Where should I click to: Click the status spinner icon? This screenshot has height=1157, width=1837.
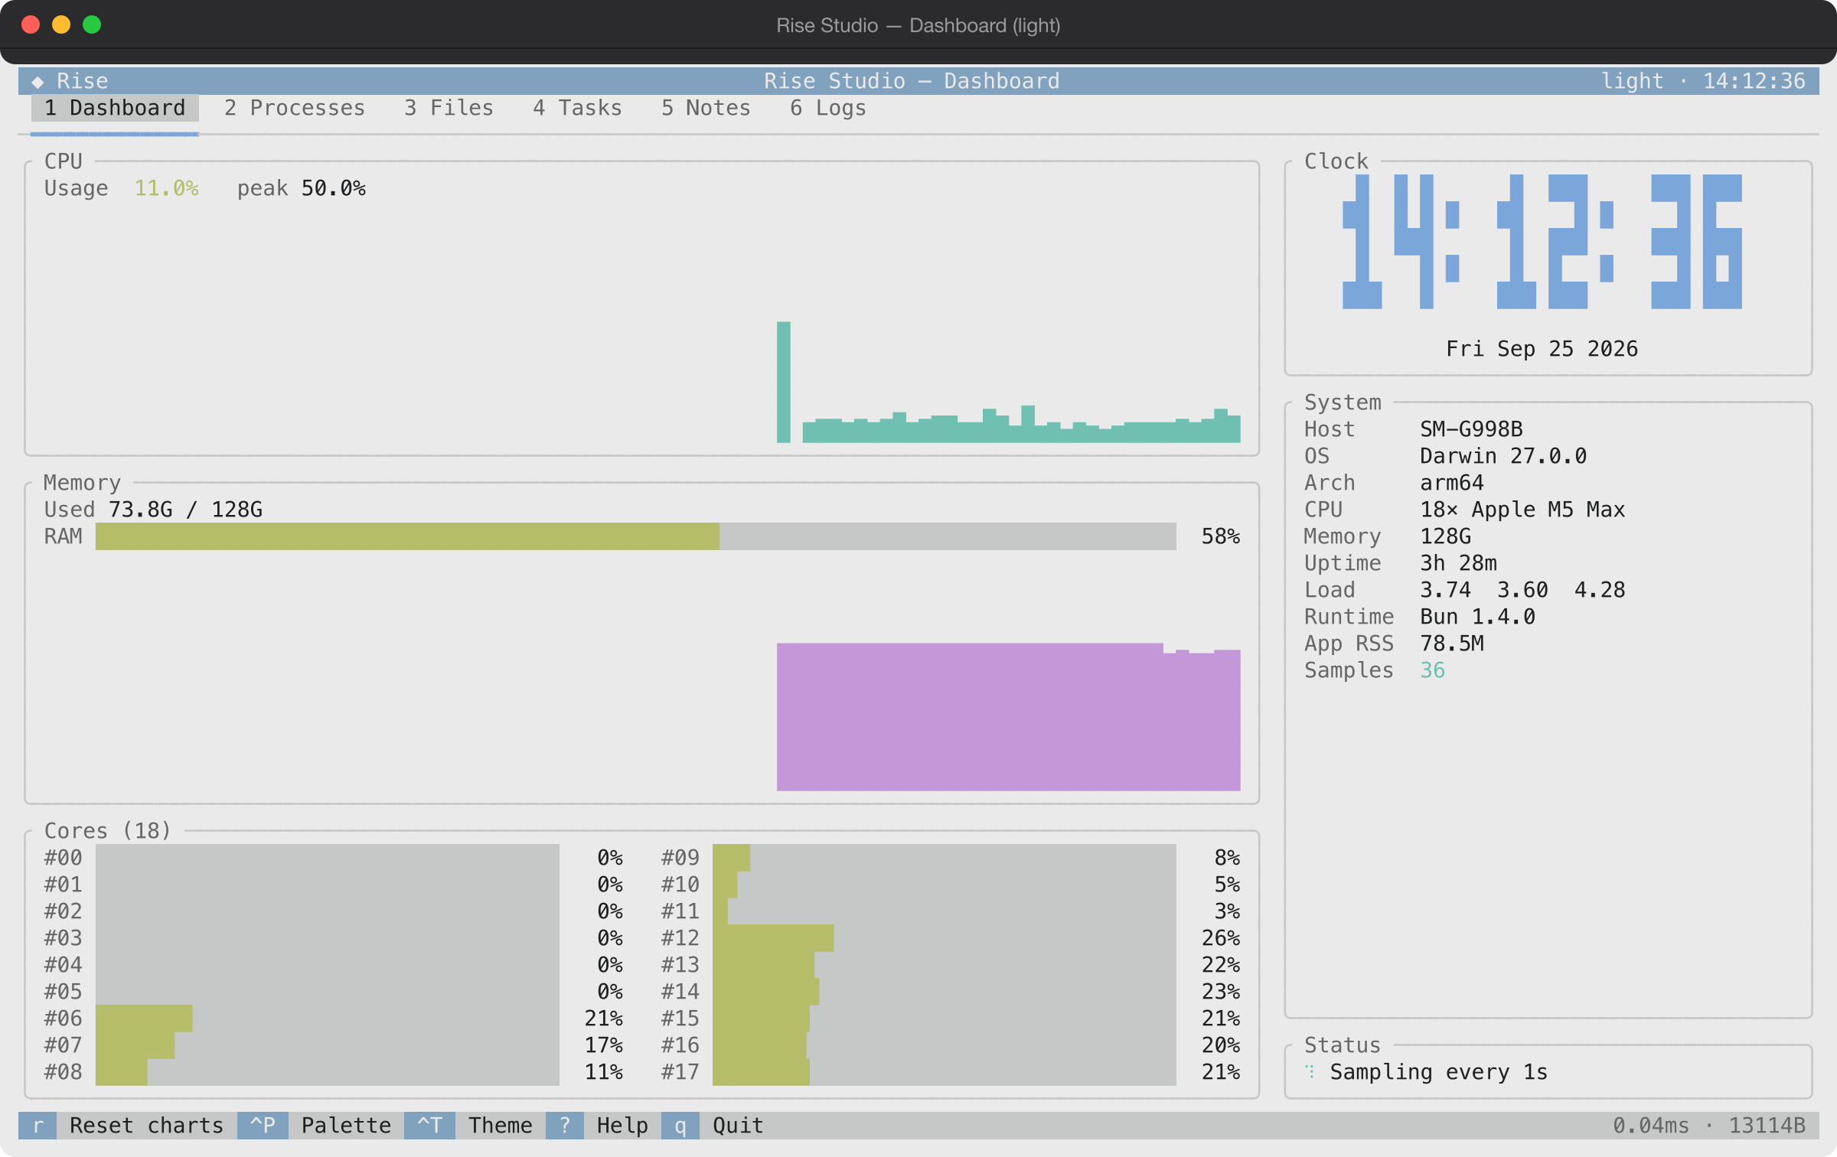1310,1072
